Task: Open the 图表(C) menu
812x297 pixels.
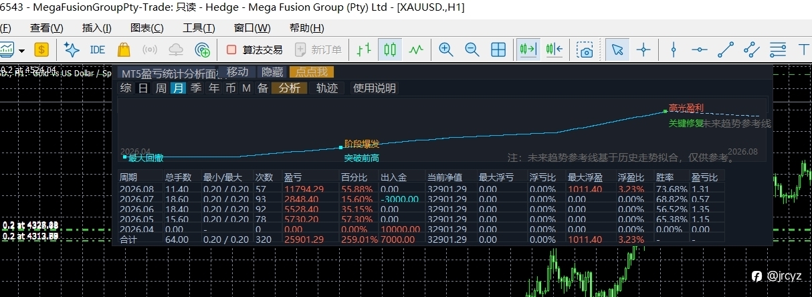Action: 147,28
